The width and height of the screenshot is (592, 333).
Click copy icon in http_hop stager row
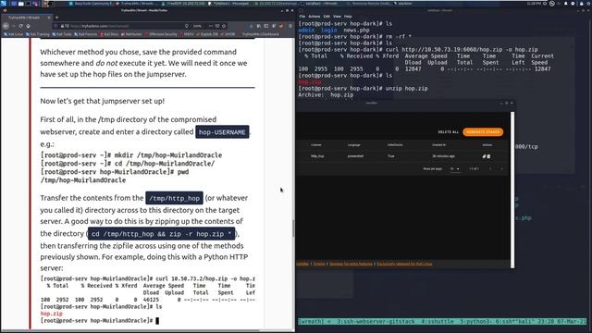click(x=488, y=156)
